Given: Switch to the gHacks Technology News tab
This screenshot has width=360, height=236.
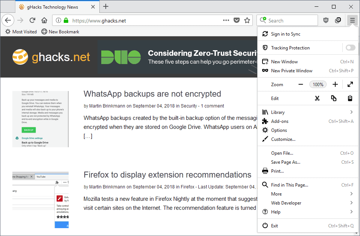Looking at the screenshot, I should pyautogui.click(x=52, y=6).
